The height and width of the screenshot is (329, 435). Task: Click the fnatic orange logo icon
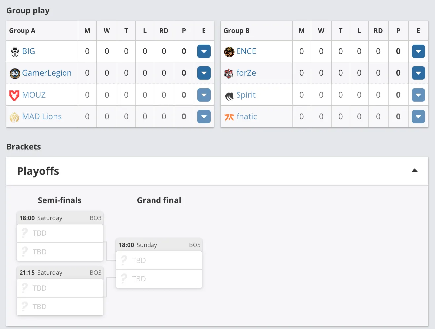tap(229, 117)
